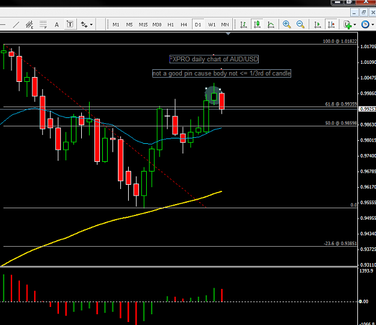Click the Arrows objects icon

[84, 25]
